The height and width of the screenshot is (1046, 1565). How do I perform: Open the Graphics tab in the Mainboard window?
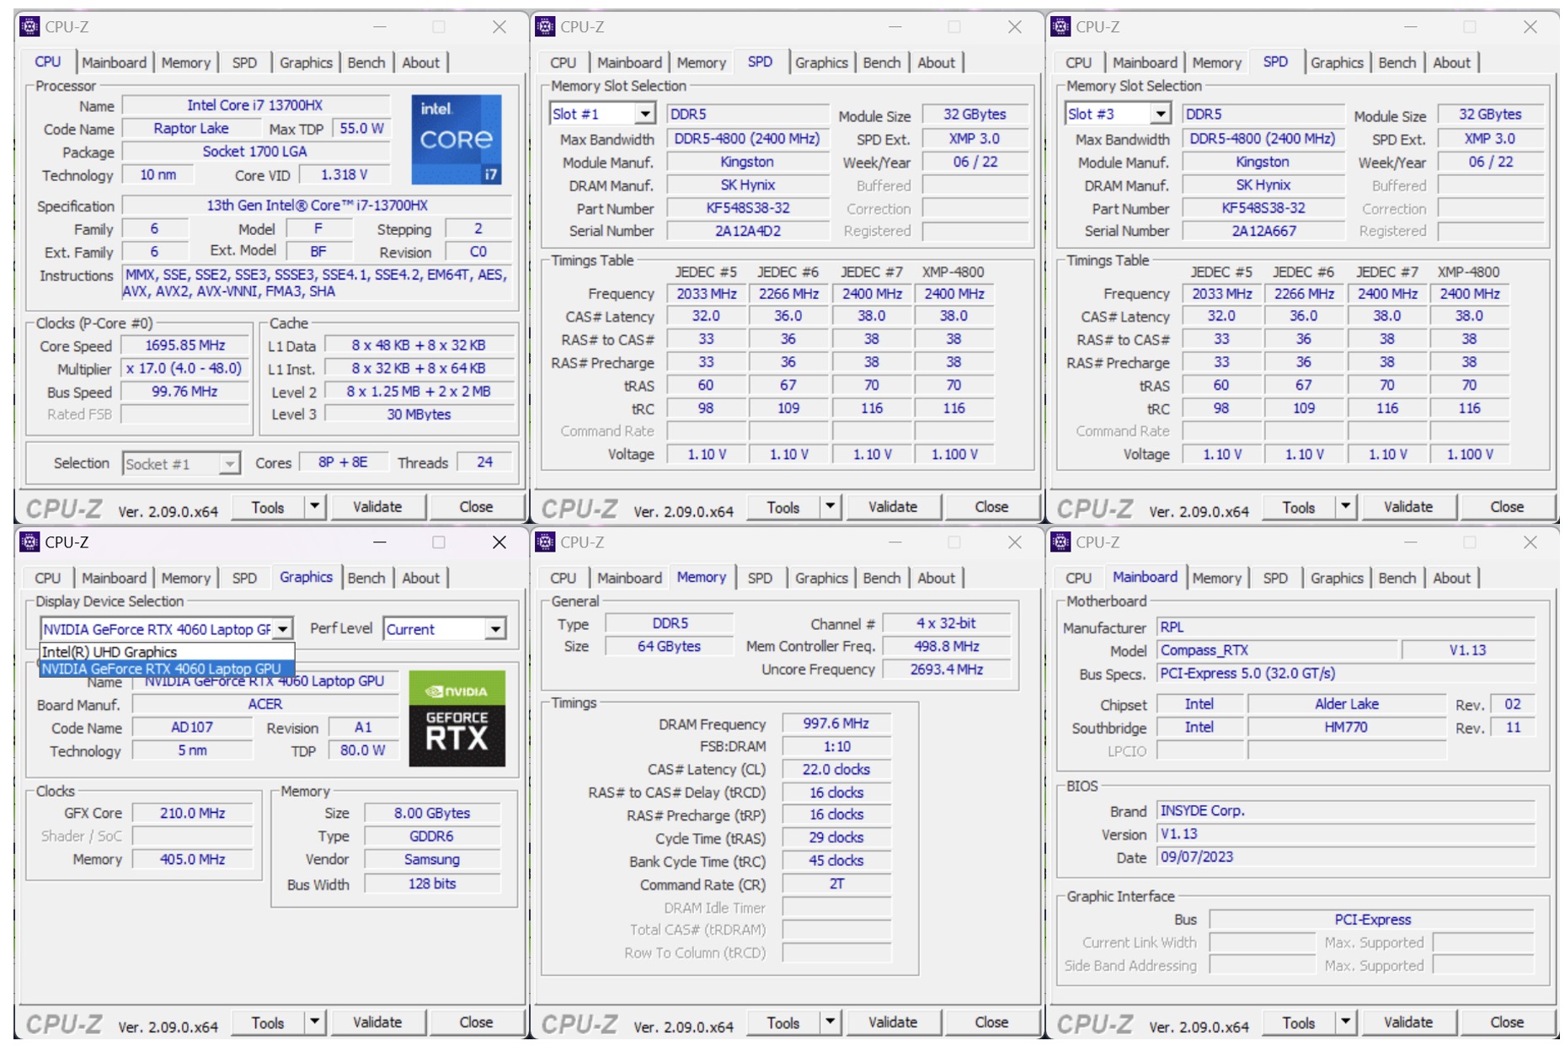click(x=1336, y=578)
